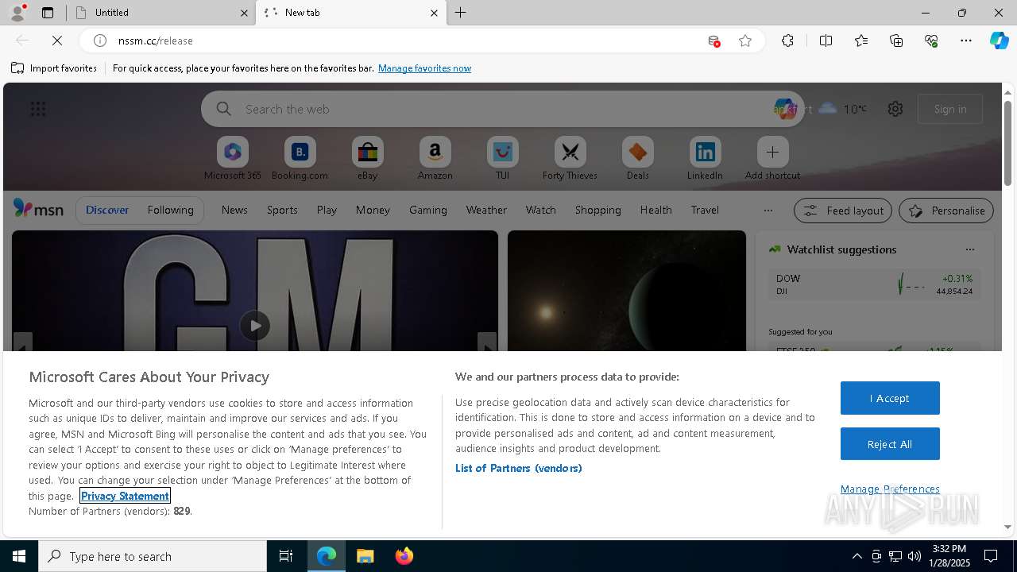Open a new tab with plus button
1017x572 pixels.
click(461, 13)
